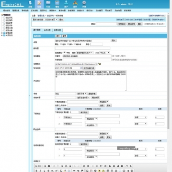Expand the 关于我们 tree node
This screenshot has height=172, width=172.
point(2,35)
